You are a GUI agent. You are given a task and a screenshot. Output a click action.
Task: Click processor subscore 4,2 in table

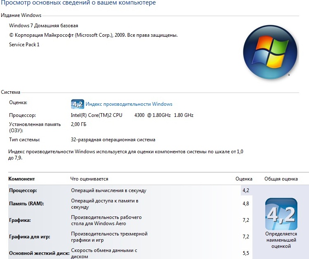pyautogui.click(x=246, y=190)
